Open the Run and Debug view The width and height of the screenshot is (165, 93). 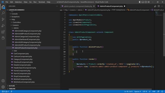point(3,26)
